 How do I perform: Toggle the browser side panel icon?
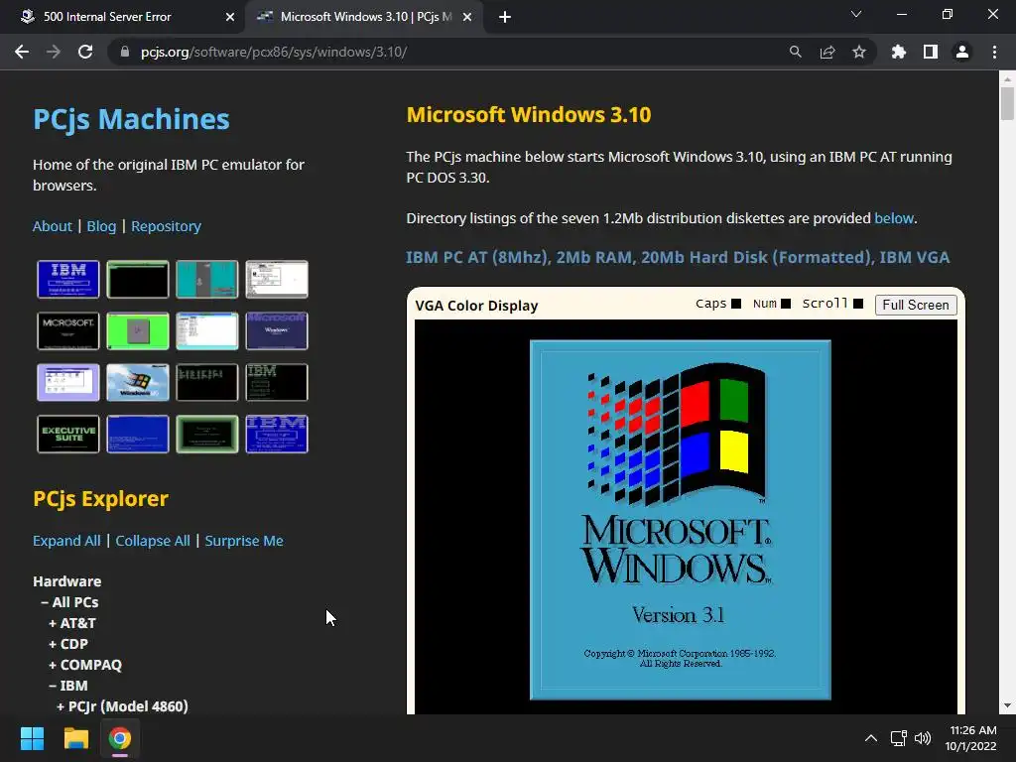(931, 52)
